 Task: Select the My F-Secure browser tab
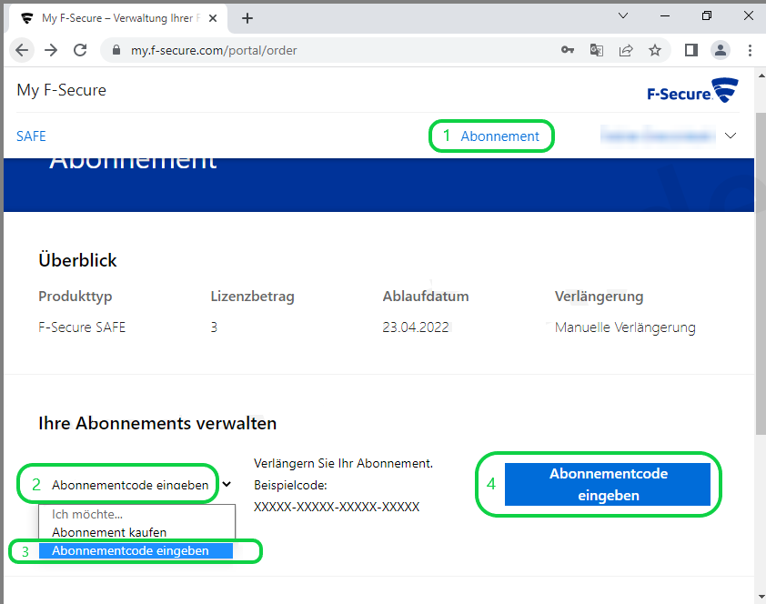(x=117, y=18)
